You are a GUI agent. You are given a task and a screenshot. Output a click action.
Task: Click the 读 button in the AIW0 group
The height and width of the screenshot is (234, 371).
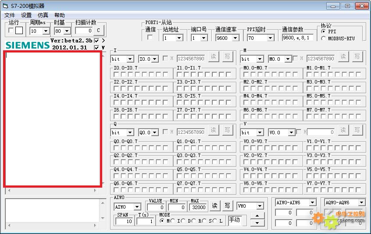[214, 206]
